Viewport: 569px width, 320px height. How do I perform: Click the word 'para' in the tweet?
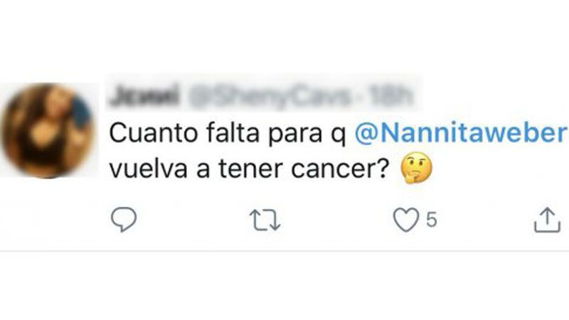click(x=295, y=135)
